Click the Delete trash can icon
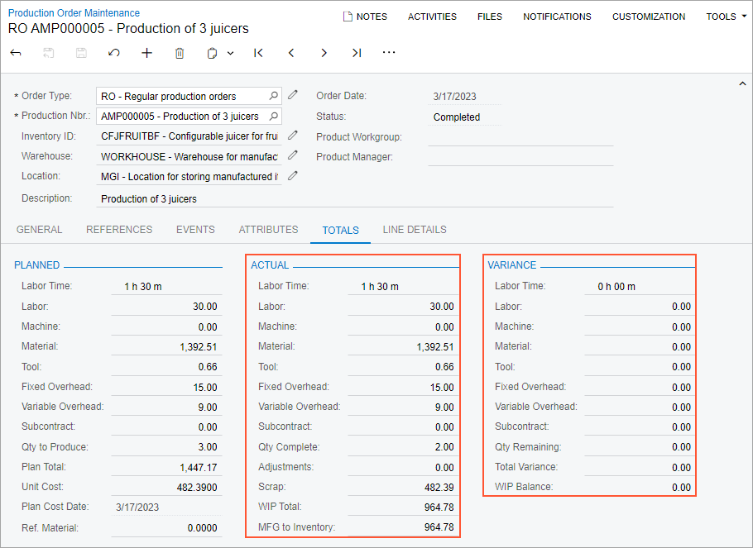Screen dimensions: 753x548 (180, 53)
